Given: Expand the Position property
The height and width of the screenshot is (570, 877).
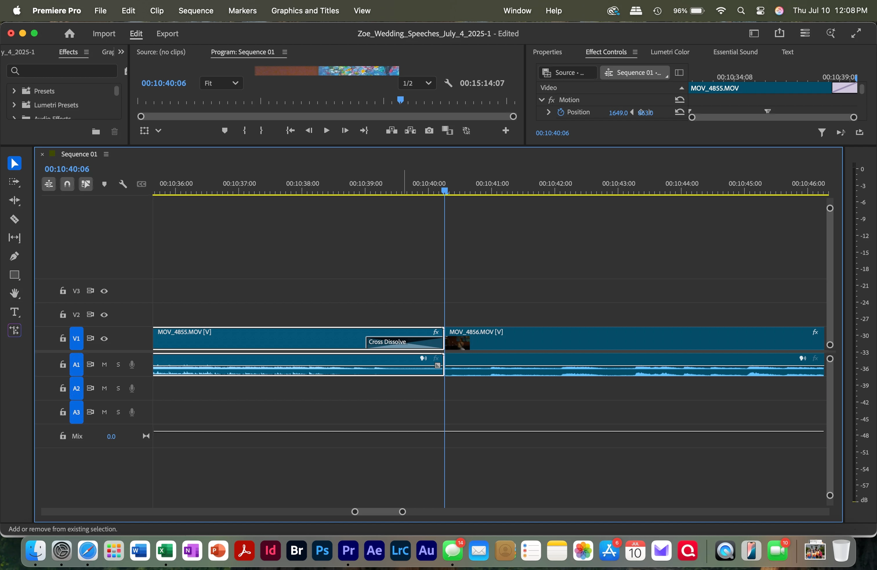Looking at the screenshot, I should tap(548, 112).
